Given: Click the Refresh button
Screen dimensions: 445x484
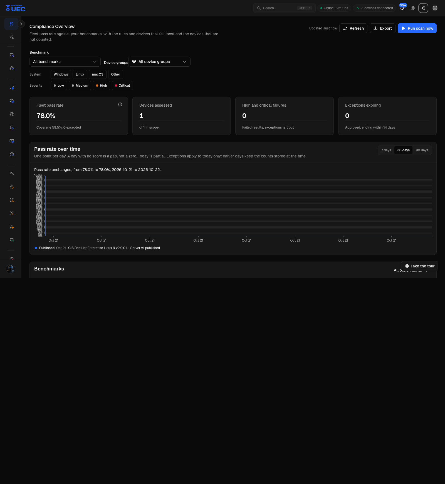Looking at the screenshot, I should [353, 28].
